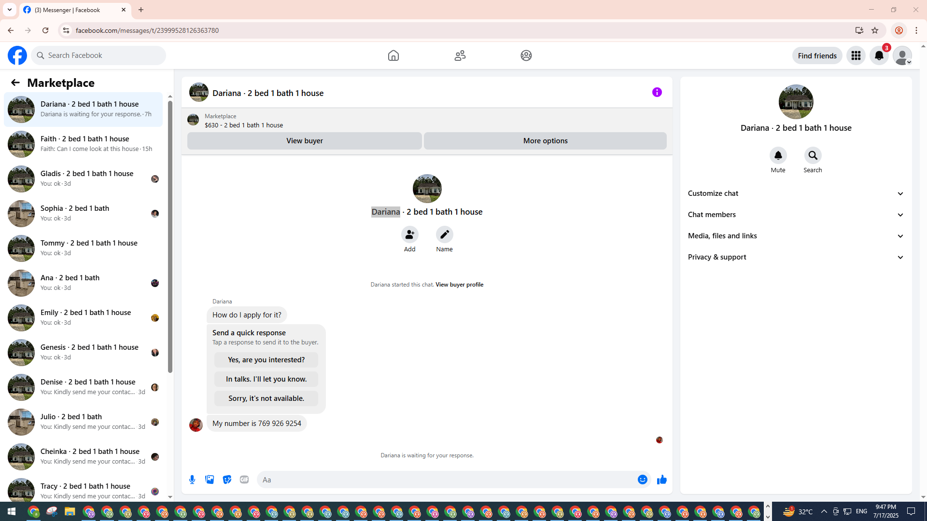Open a new browser tab
927x521 pixels.
141,10
